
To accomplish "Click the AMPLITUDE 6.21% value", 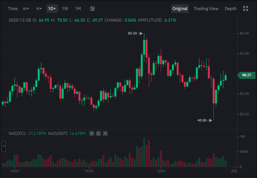I will click(x=170, y=20).
